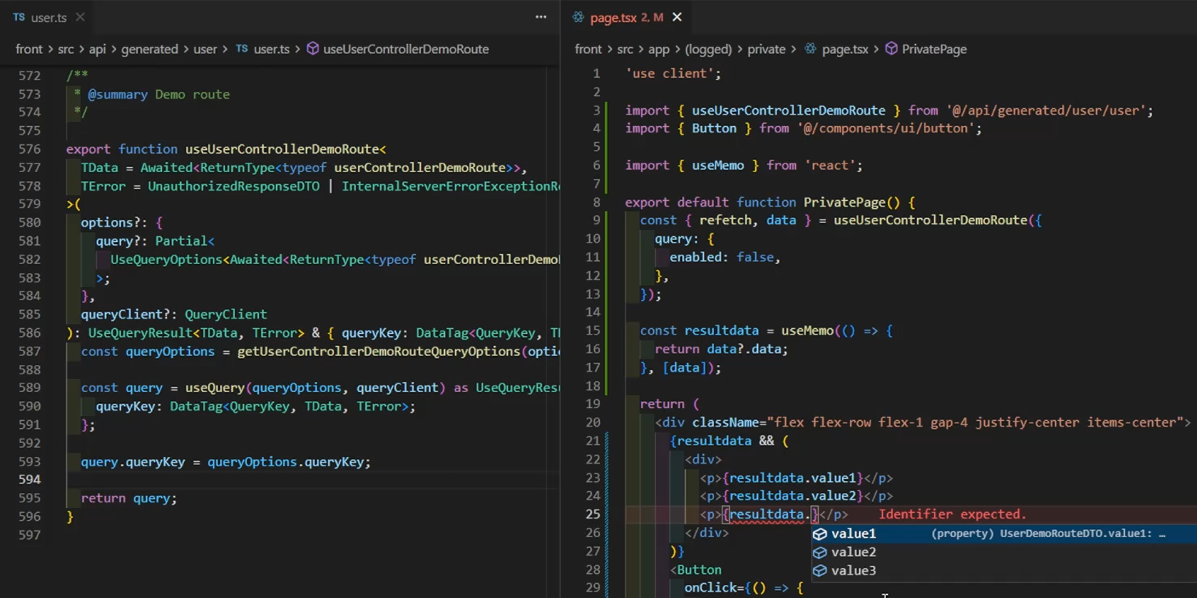Viewport: 1197px width, 598px height.
Task: Click the React icon on the page.tsx tab
Action: pos(577,17)
